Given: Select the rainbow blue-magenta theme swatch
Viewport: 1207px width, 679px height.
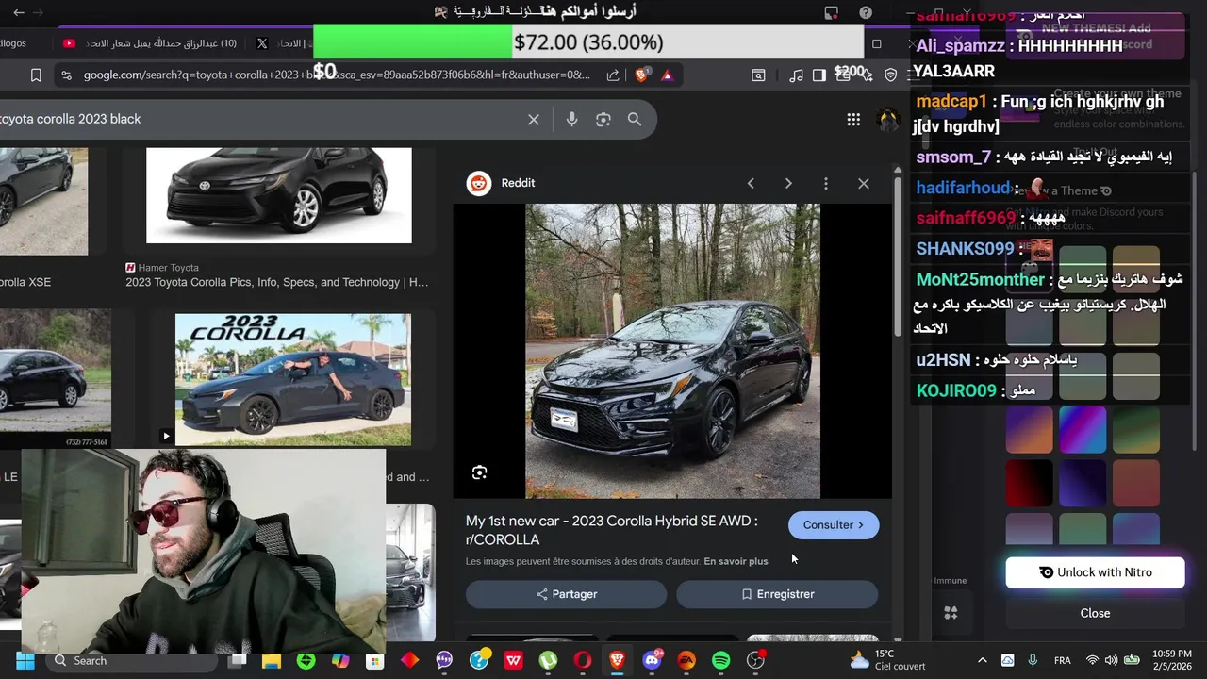Looking at the screenshot, I should (x=1083, y=430).
